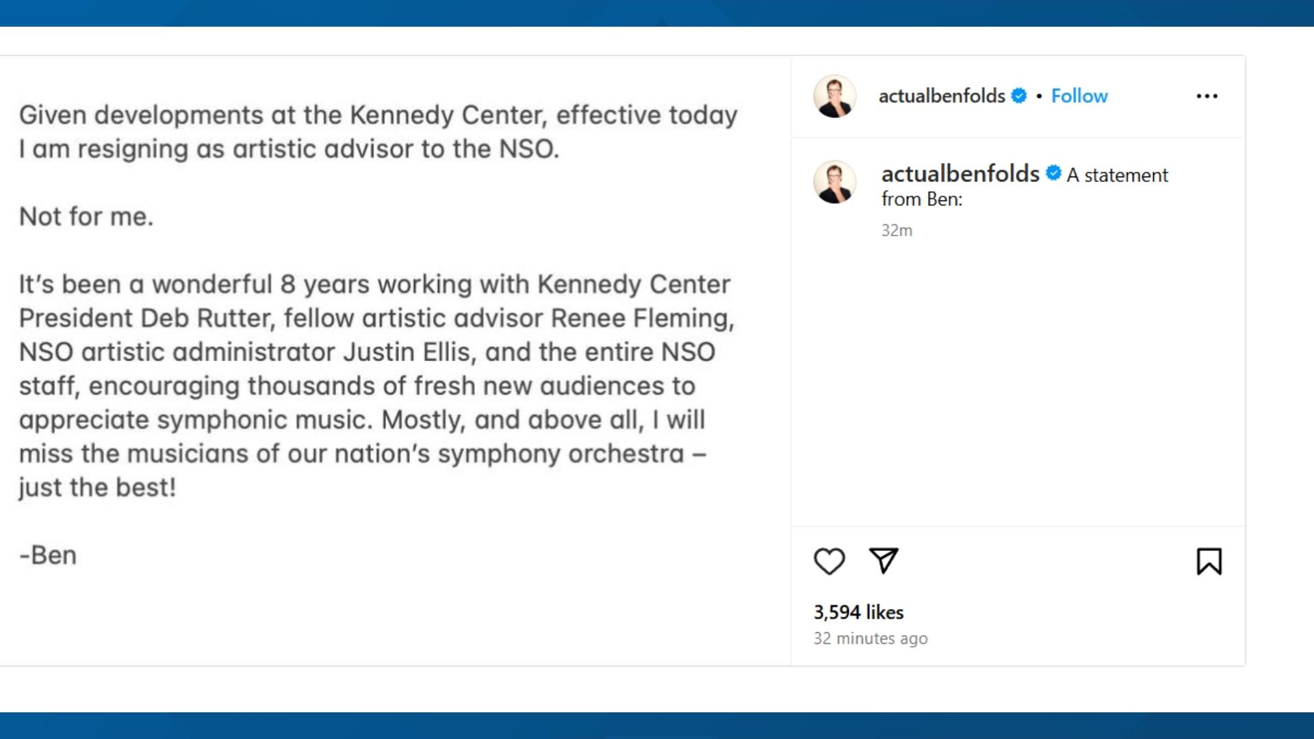The image size is (1314, 739).
Task: Click the verified badge in the caption
Action: pyautogui.click(x=1053, y=174)
